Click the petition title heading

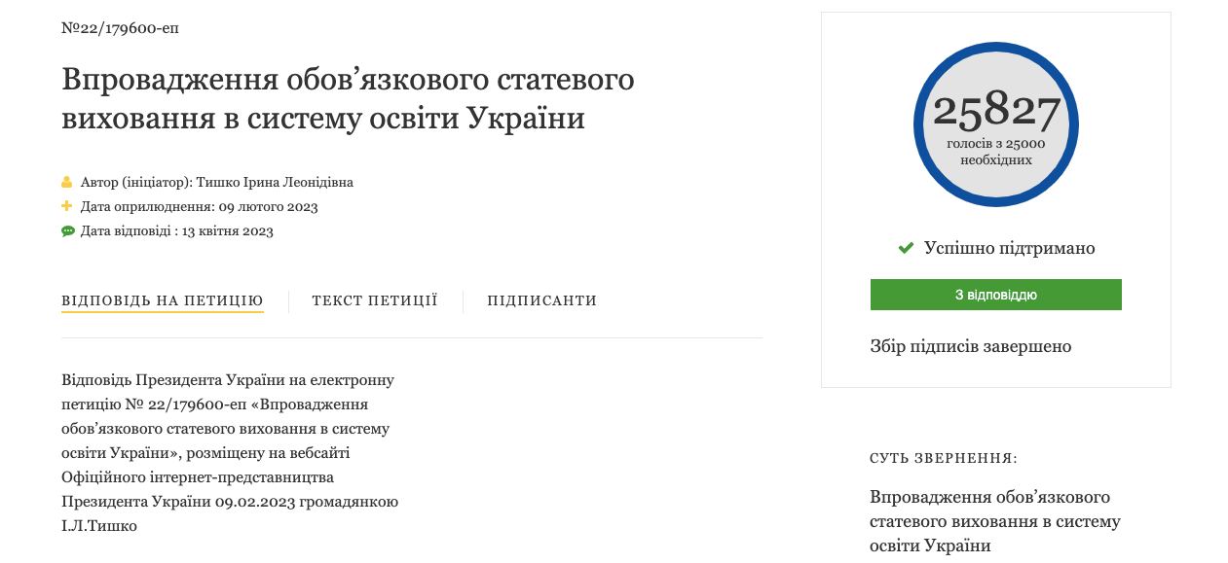click(348, 98)
